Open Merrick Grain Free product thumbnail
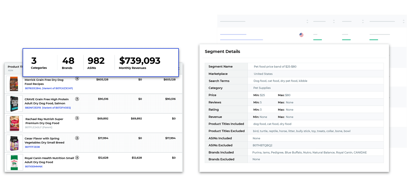413x187 pixels. (x=14, y=84)
